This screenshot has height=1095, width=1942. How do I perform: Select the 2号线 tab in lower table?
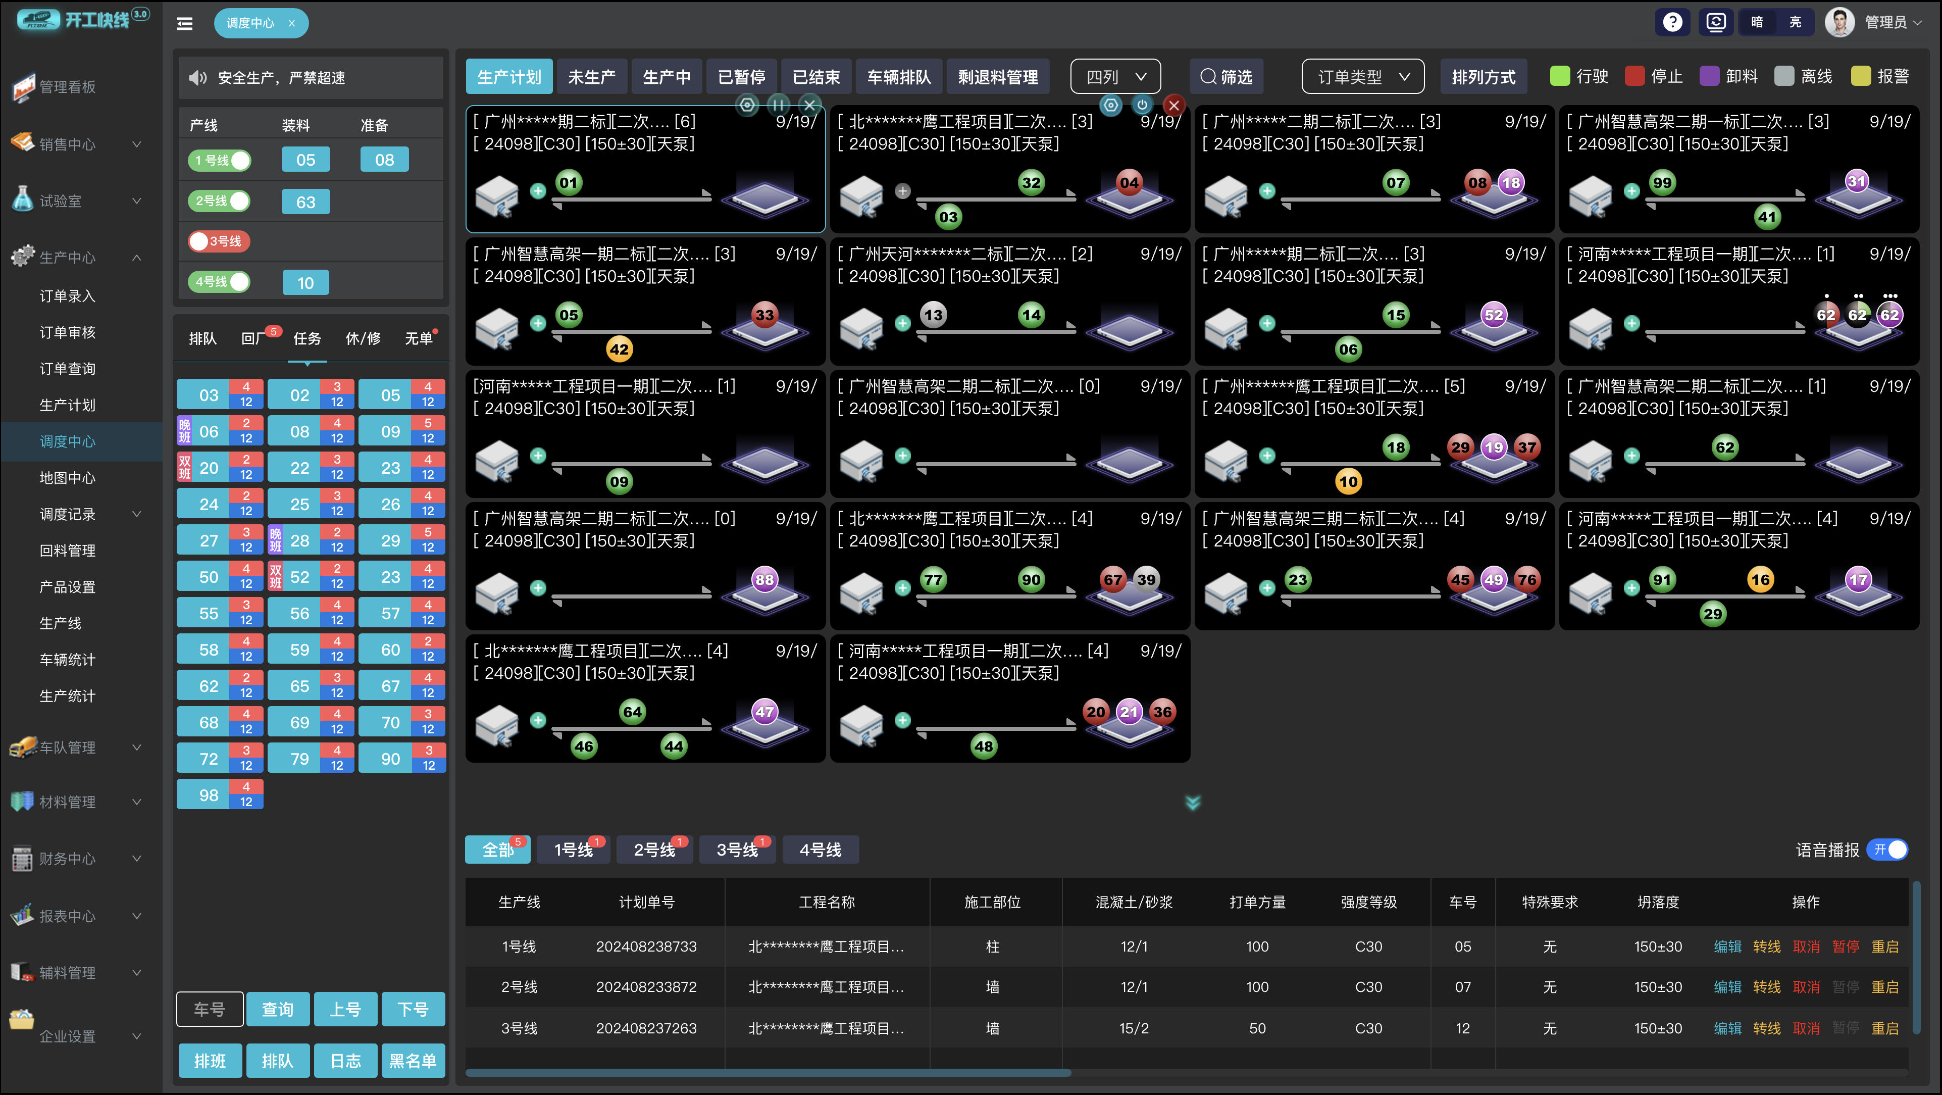point(653,850)
